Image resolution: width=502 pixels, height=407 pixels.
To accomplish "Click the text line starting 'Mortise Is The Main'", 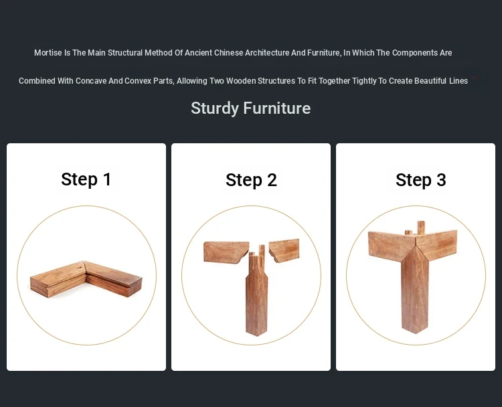I will pos(243,53).
